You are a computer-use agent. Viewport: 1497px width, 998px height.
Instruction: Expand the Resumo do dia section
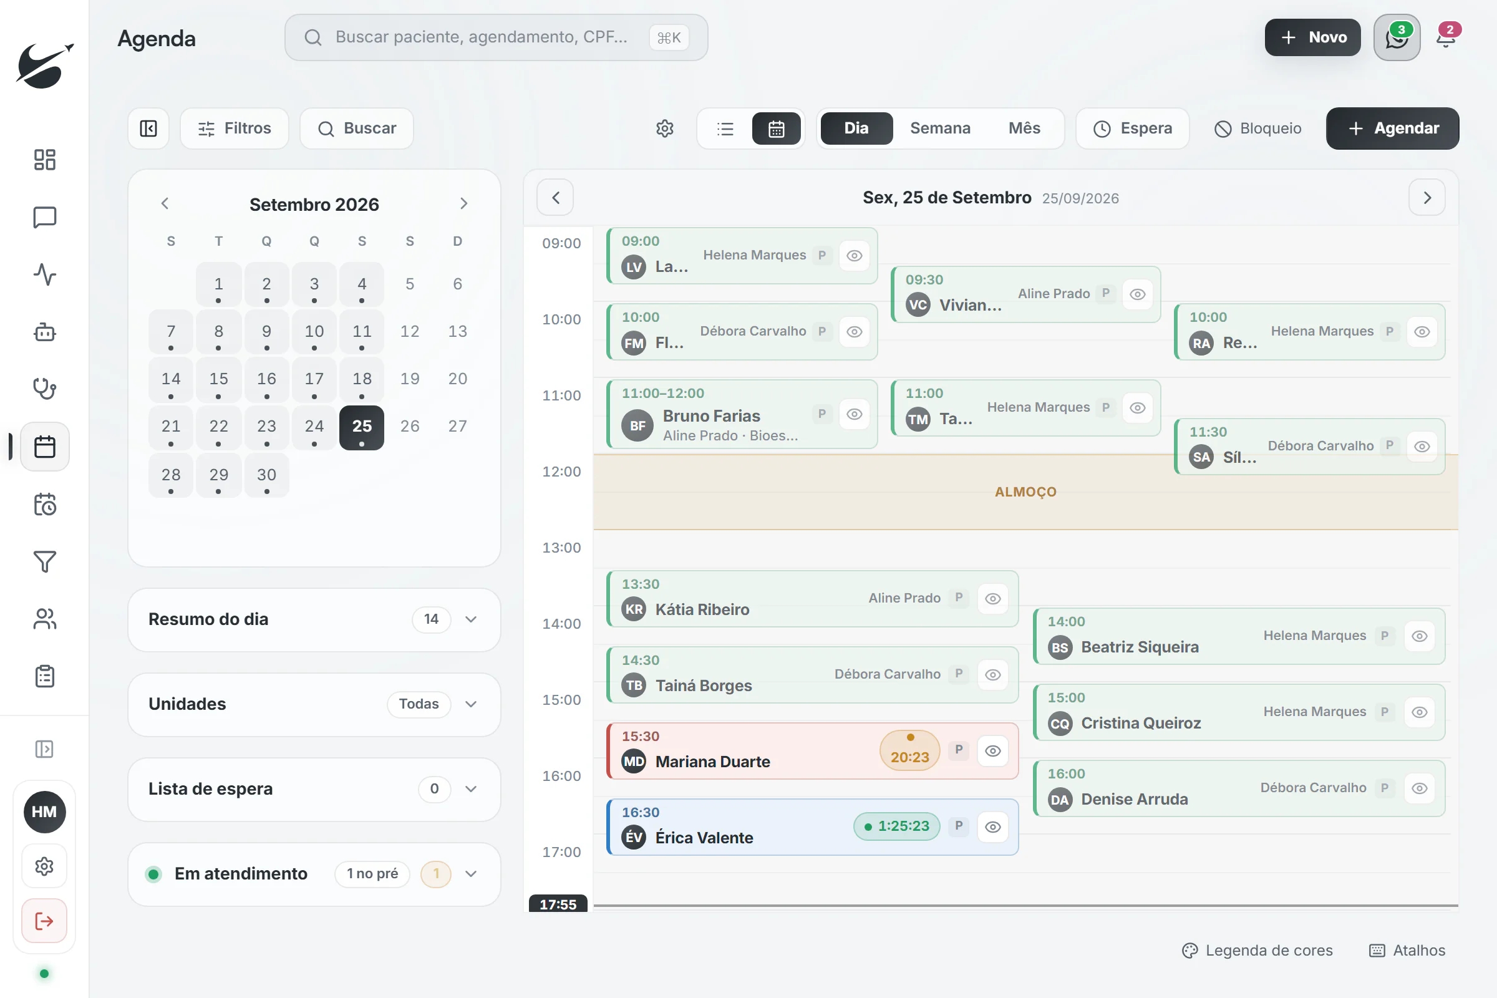point(314,619)
